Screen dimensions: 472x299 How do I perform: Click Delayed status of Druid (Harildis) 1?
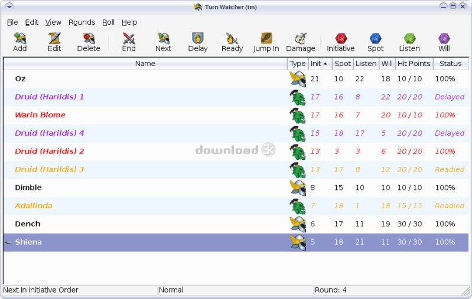(x=450, y=97)
